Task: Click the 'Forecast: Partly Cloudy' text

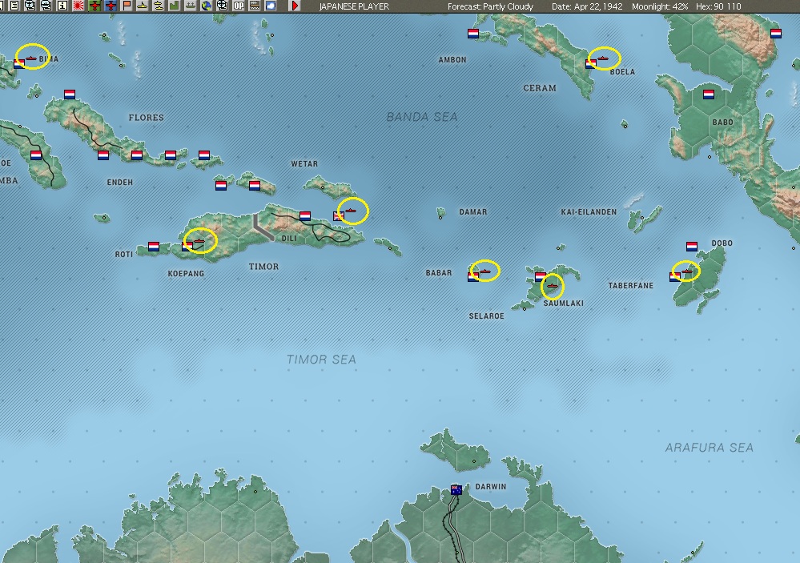Action: [x=490, y=6]
